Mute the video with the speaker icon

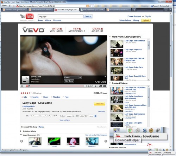click(x=96, y=86)
